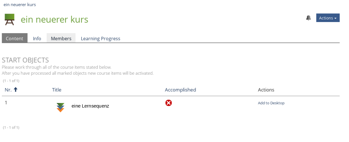Open the Info tab
This screenshot has width=349, height=142.
[37, 38]
